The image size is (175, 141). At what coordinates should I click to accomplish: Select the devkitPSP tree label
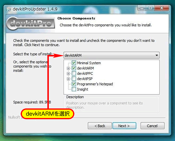85,79
